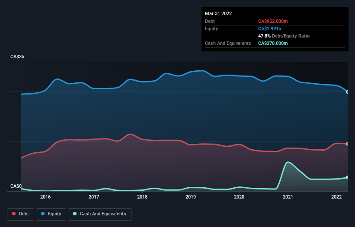Toggle the Debt series legend button

pos(20,214)
